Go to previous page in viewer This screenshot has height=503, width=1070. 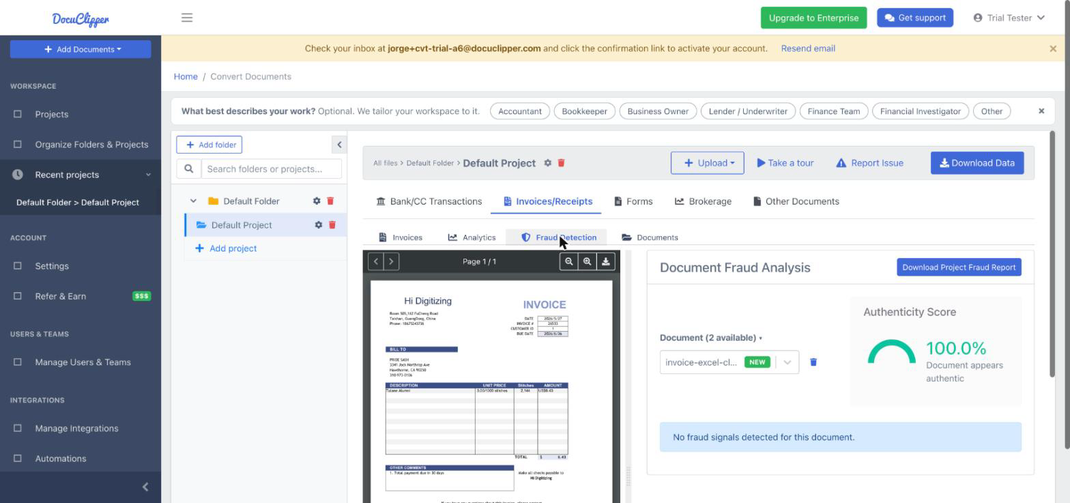click(x=375, y=261)
